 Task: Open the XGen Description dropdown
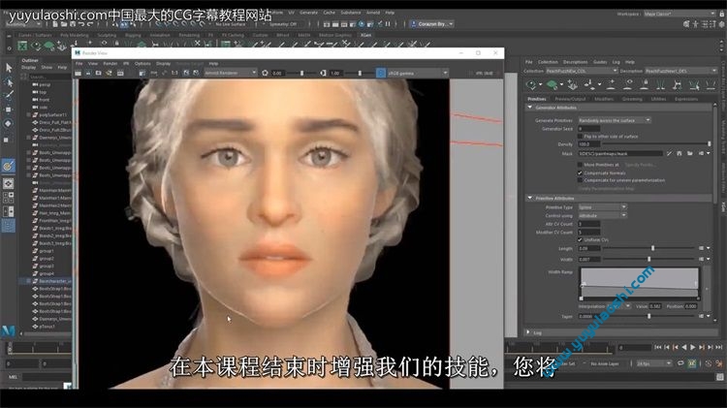(681, 71)
